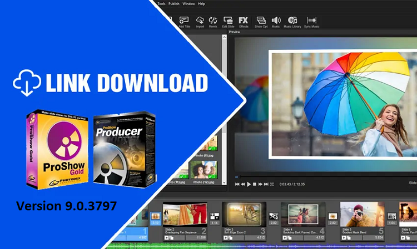417x249 pixels.
Task: Select the Slide 4 Backdrop Dark Framed thumbnail
Action: [x=303, y=214]
